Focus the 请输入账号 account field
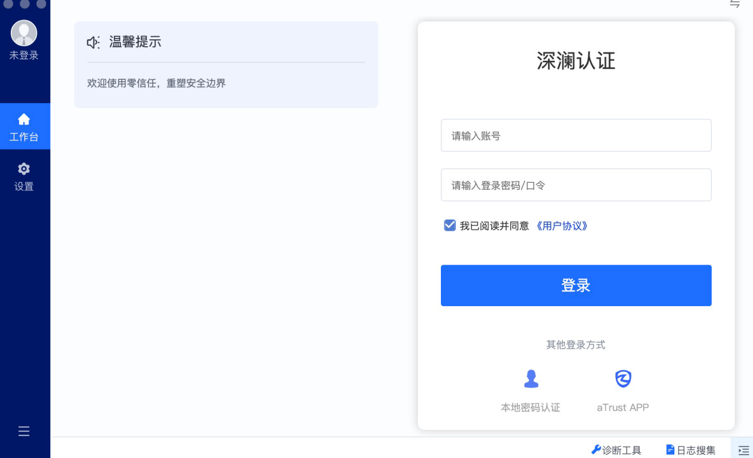Viewport: 753px width, 458px height. pos(576,136)
